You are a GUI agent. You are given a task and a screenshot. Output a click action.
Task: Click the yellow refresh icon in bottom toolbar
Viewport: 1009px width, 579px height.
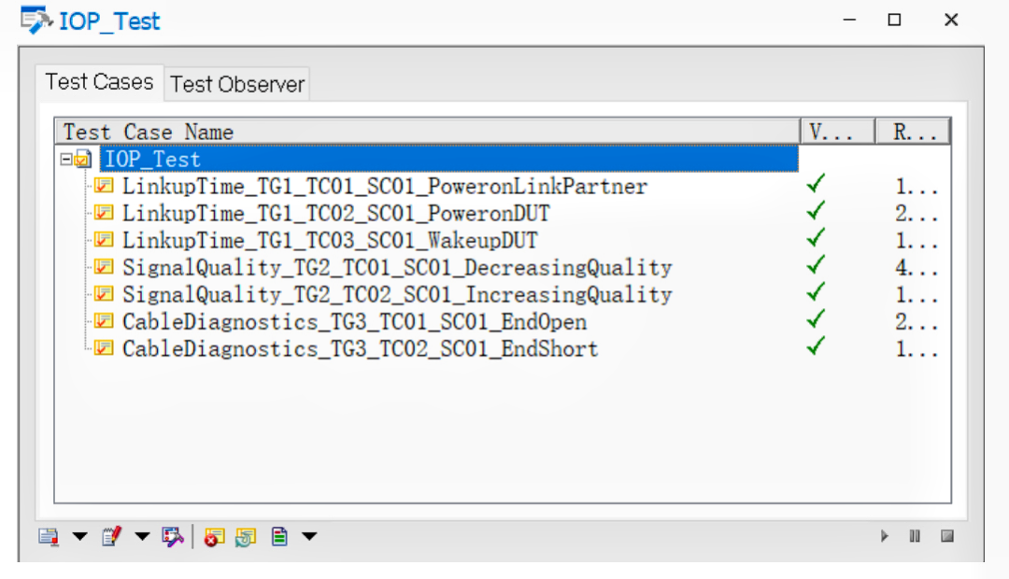[x=246, y=537]
